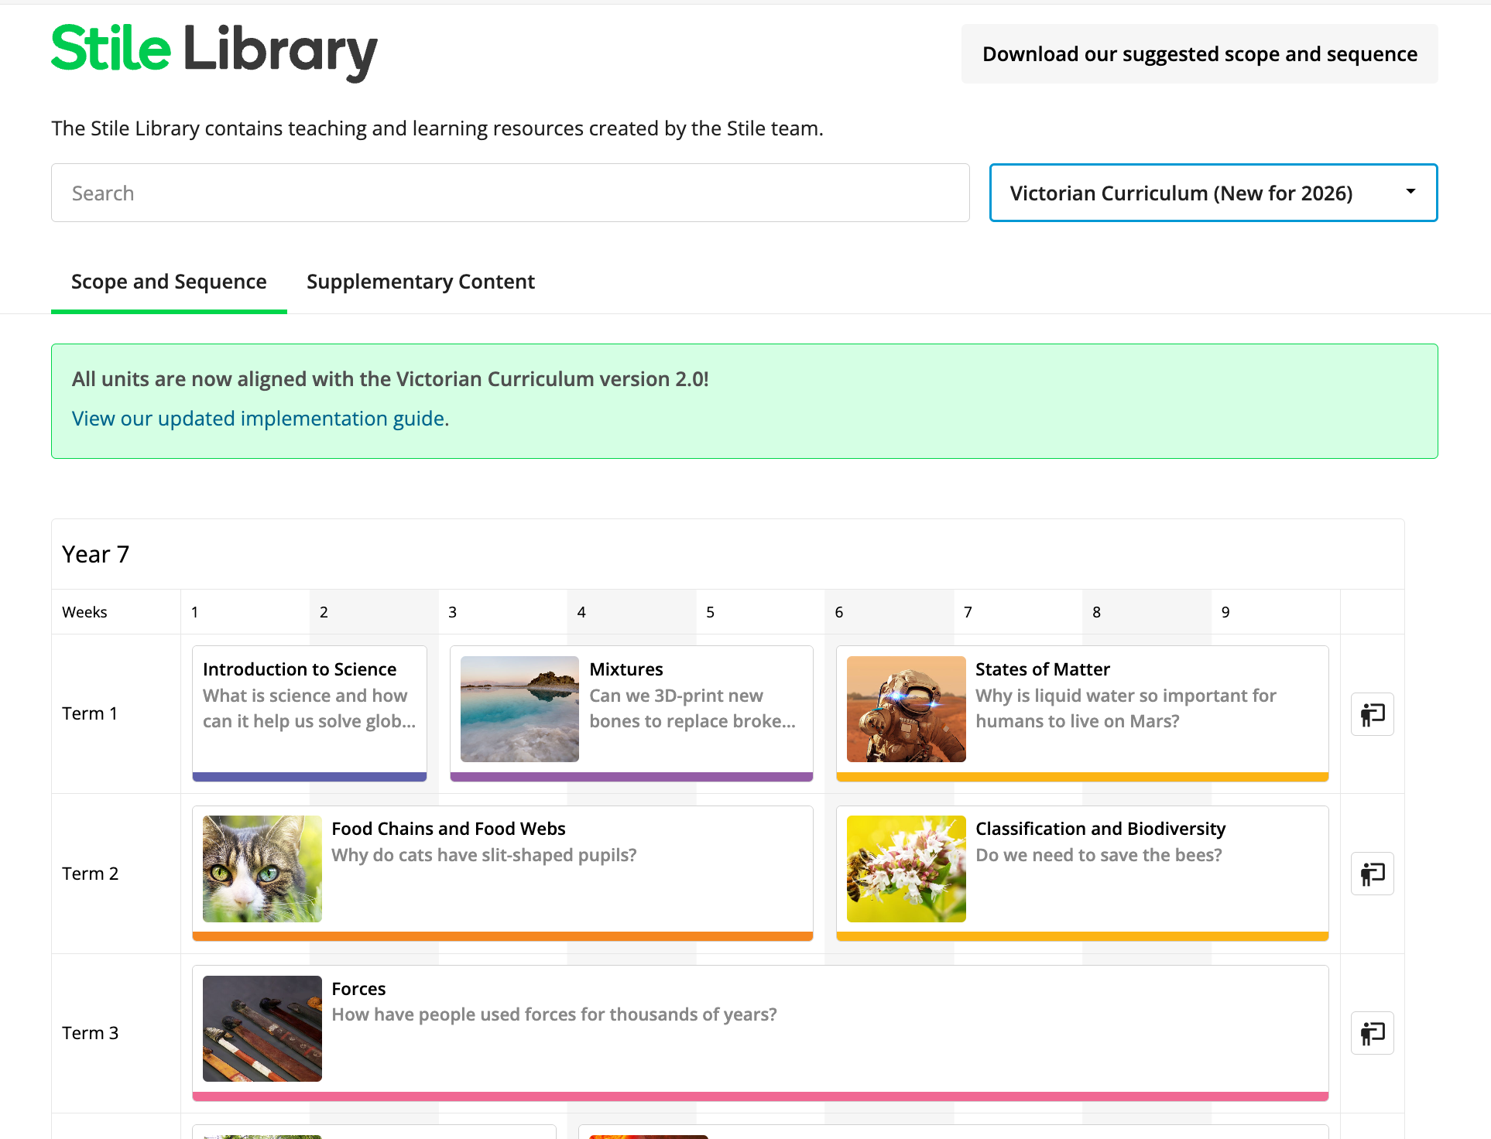
Task: Open the Mixtures unit thumbnail
Action: coord(519,709)
